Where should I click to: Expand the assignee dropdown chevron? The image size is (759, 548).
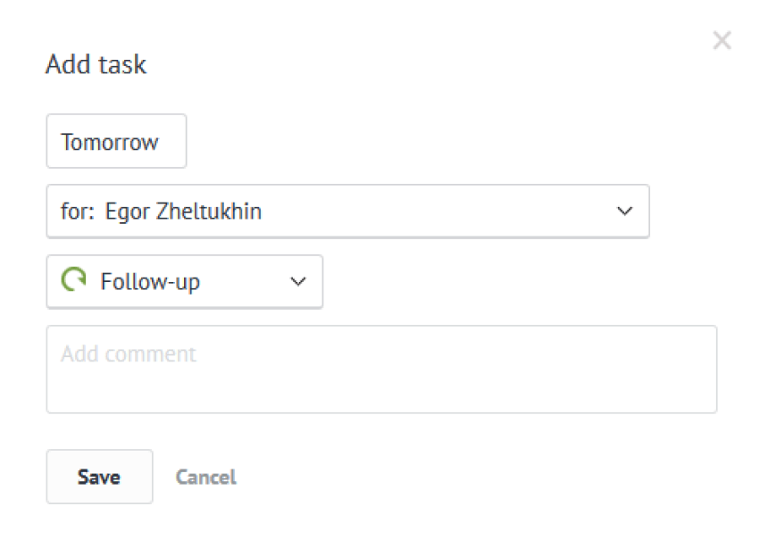pyautogui.click(x=624, y=211)
